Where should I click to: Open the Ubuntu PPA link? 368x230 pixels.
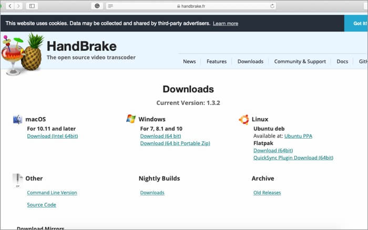coord(298,136)
